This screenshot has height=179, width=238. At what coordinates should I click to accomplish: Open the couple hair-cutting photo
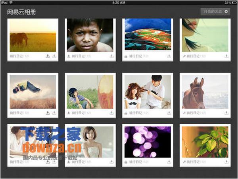tap(148, 92)
